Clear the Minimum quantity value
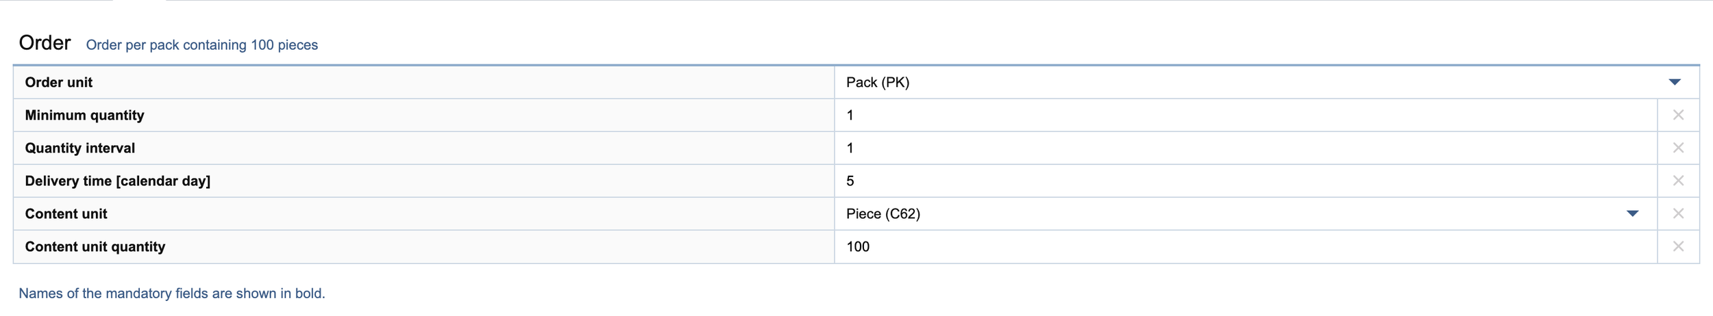The height and width of the screenshot is (316, 1713). 1678,115
